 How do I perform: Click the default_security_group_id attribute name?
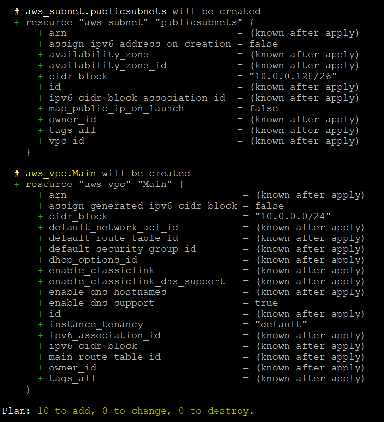click(122, 249)
